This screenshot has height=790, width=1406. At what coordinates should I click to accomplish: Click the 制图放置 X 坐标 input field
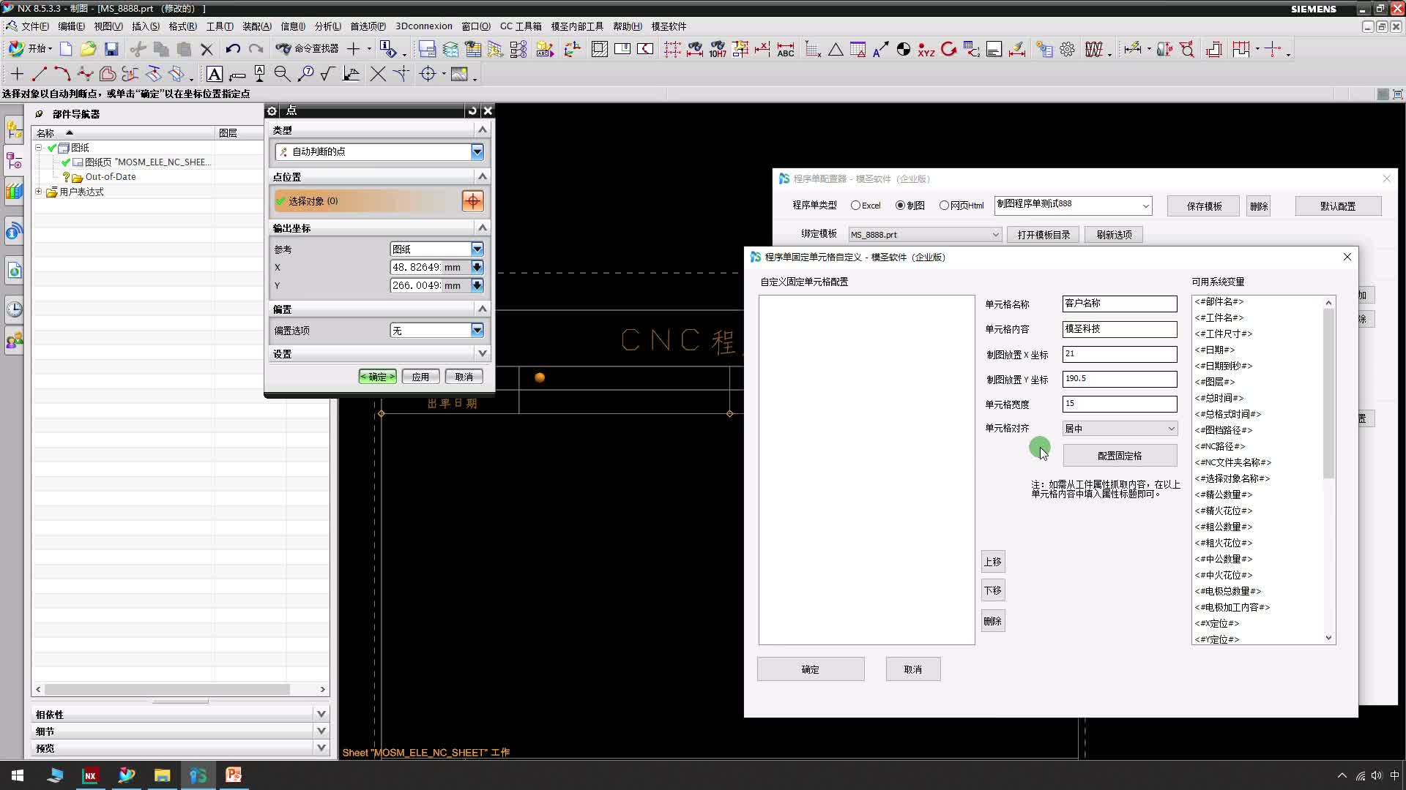tap(1120, 354)
